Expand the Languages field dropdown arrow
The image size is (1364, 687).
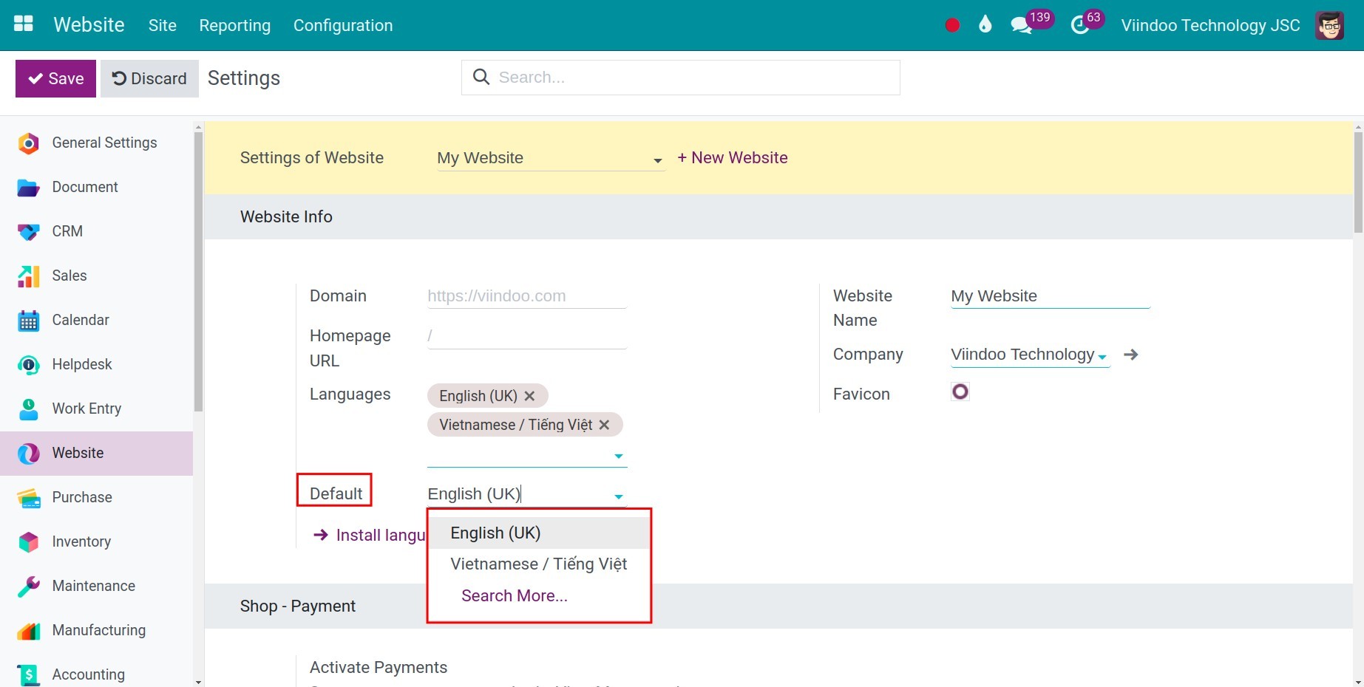pos(619,456)
